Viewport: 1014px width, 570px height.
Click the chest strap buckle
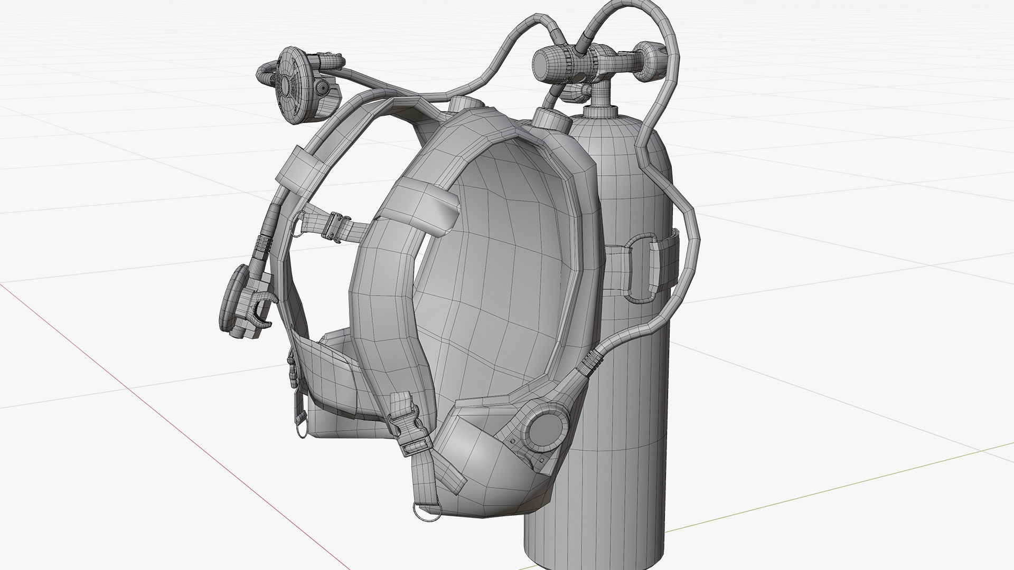(x=335, y=227)
